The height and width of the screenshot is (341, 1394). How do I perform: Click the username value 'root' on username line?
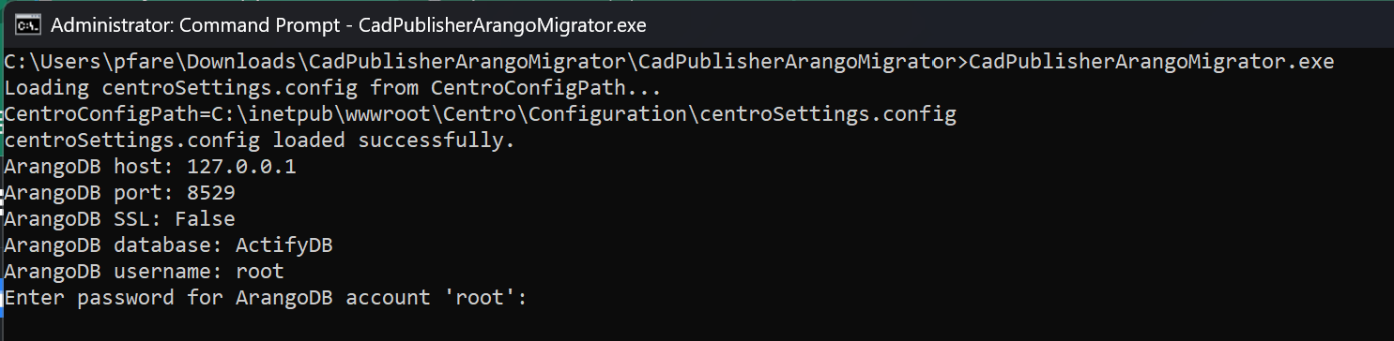pos(260,272)
